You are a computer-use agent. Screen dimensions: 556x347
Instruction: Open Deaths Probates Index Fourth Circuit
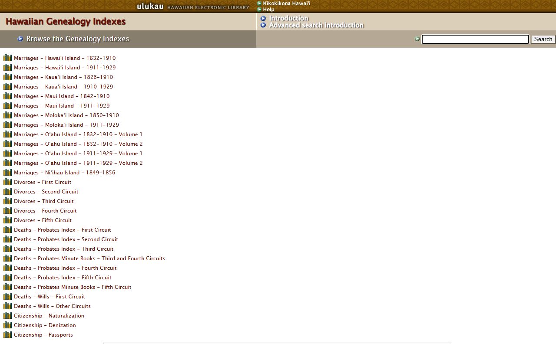65,268
